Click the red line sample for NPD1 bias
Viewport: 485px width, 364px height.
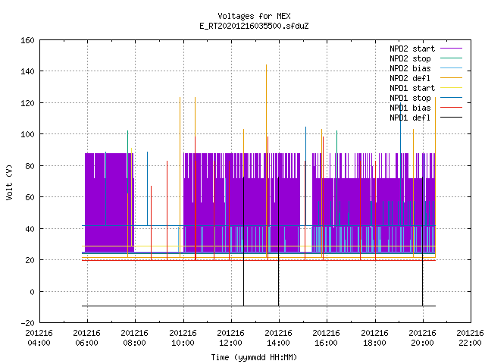pos(452,108)
